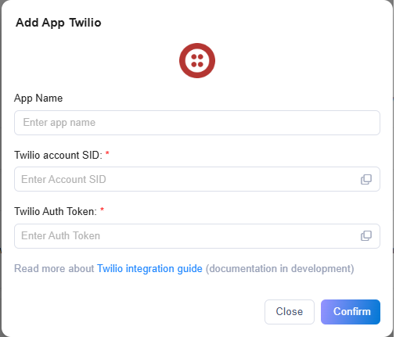The image size is (396, 337).
Task: Click the red asterisk beside account SID
Action: click(x=107, y=153)
